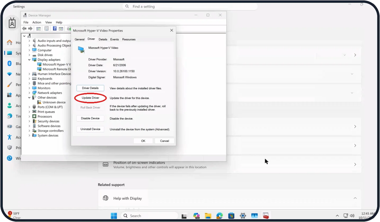Click the weather widget showing 59°F

click(15, 215)
